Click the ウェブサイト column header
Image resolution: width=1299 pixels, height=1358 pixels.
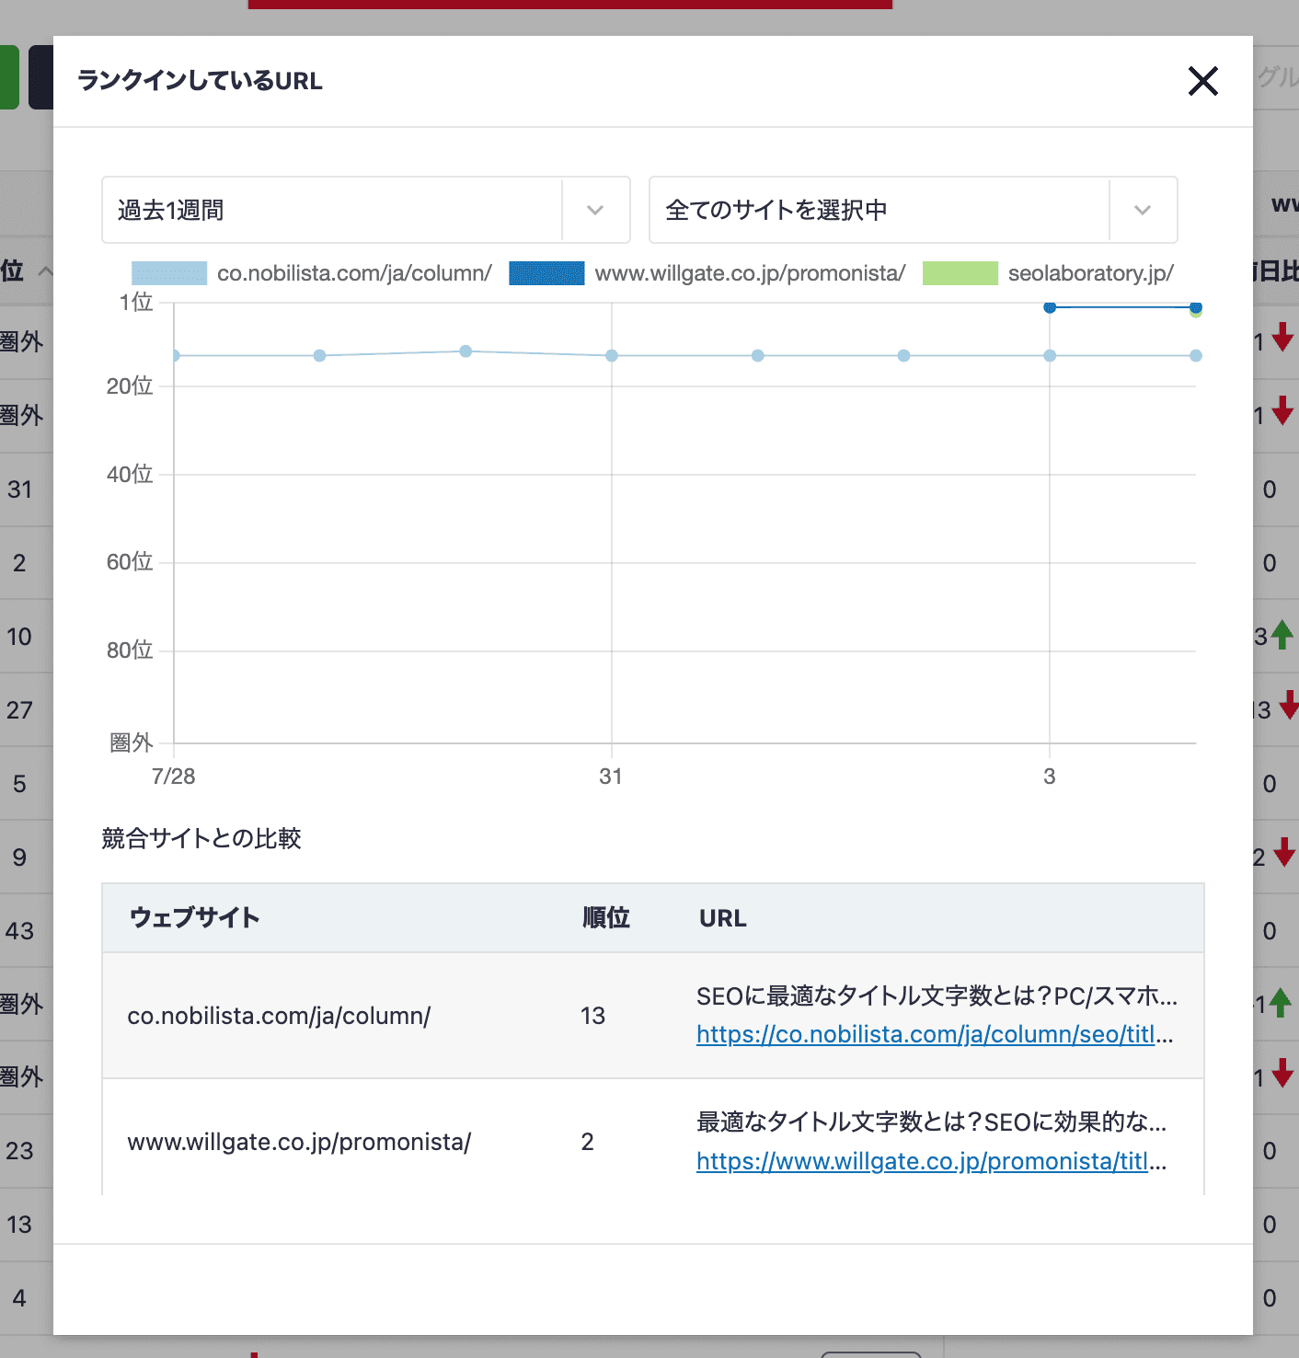tap(195, 917)
